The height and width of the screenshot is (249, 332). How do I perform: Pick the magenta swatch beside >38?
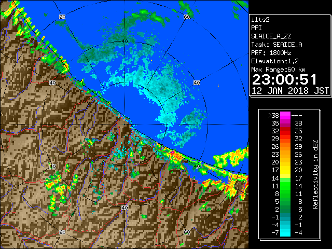285,116
